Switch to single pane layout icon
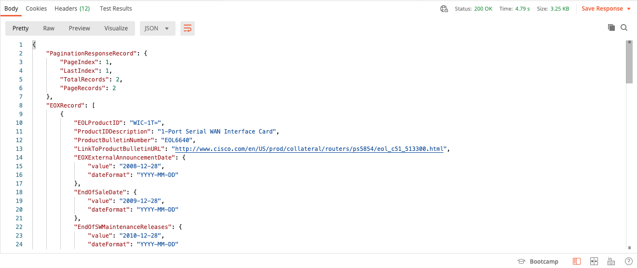Viewport: 637px width, 268px height. pyautogui.click(x=577, y=261)
